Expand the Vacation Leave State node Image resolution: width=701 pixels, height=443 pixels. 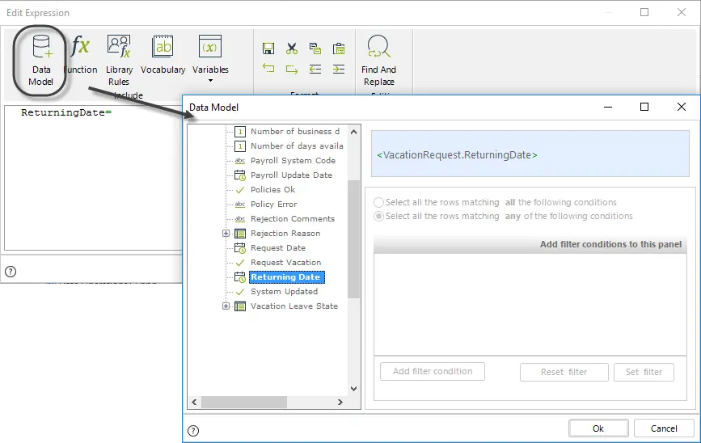pos(226,306)
